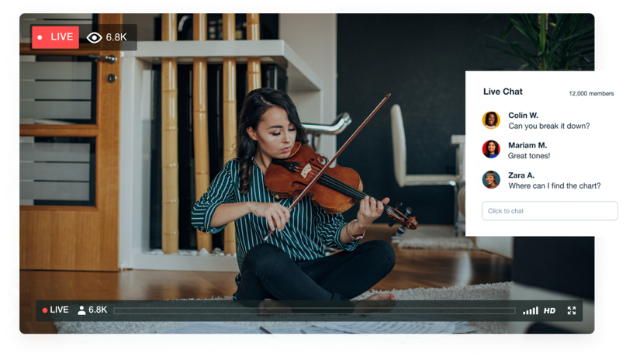The image size is (633, 357).
Task: Select the name Zara A. in chat
Action: (521, 175)
